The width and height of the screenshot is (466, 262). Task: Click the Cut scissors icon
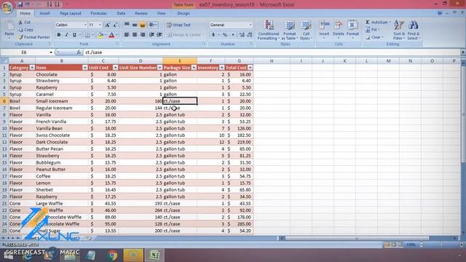pos(20,23)
